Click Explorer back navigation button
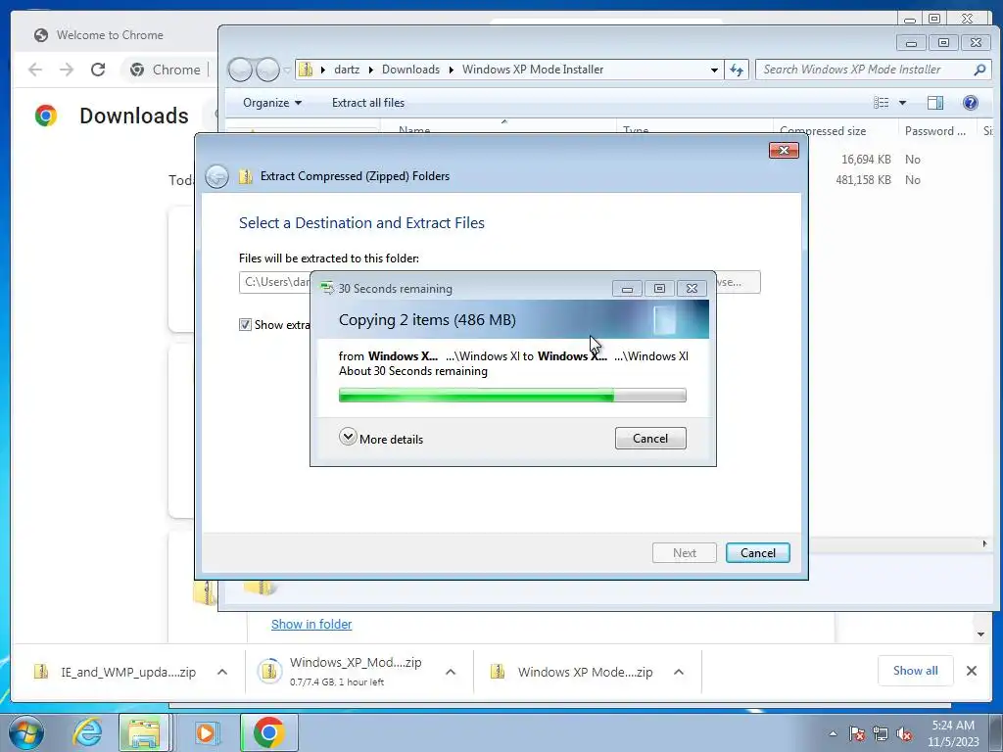The width and height of the screenshot is (1003, 752). pyautogui.click(x=240, y=70)
